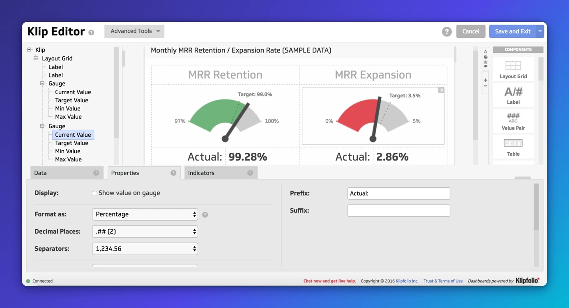Add a Layout Grid component

pos(513,70)
